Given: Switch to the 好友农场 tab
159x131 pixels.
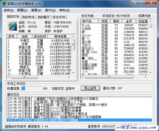Looking at the screenshot, I should click(59, 17).
